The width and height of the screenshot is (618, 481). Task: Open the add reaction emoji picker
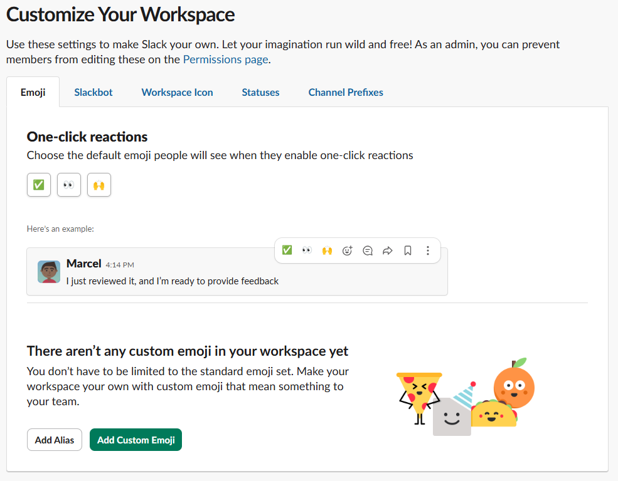pyautogui.click(x=347, y=251)
